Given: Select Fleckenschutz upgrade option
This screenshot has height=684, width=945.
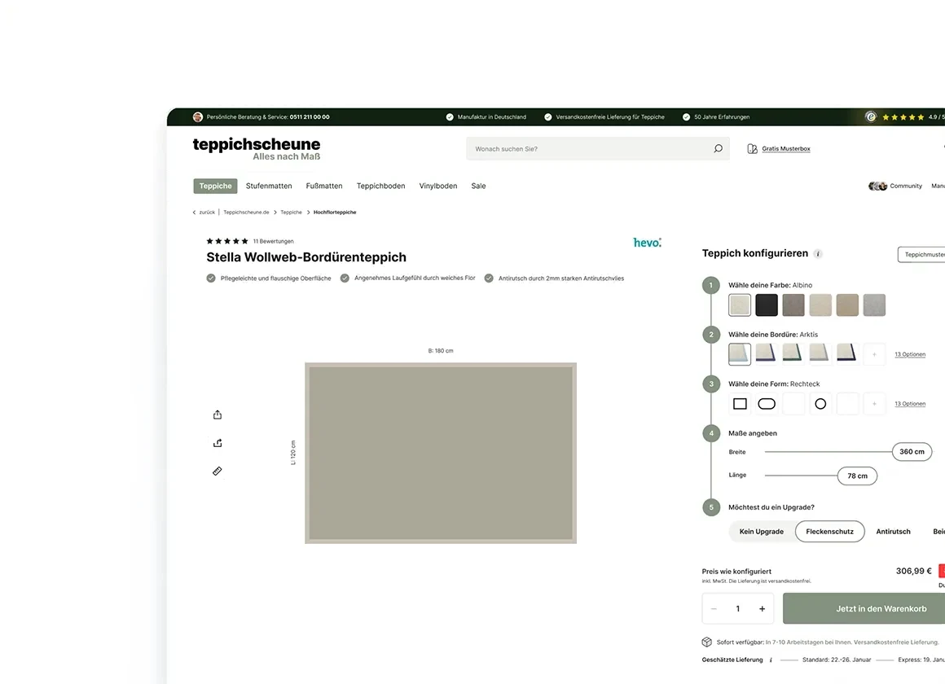Looking at the screenshot, I should pos(830,532).
